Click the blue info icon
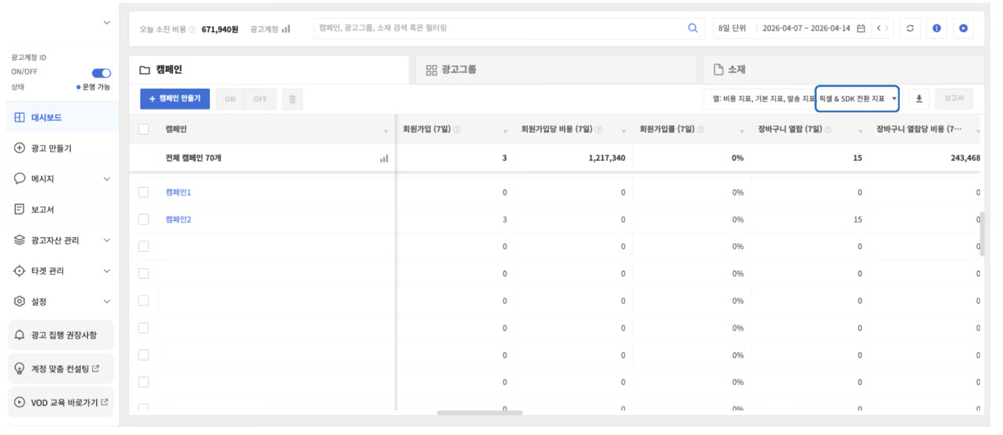Viewport: 1003px width, 435px height. point(936,28)
